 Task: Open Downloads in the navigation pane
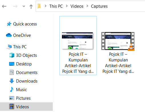click(27, 81)
